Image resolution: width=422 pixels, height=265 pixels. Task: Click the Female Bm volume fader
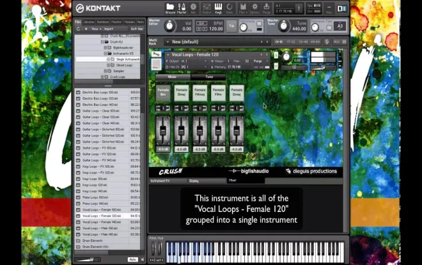[163, 130]
